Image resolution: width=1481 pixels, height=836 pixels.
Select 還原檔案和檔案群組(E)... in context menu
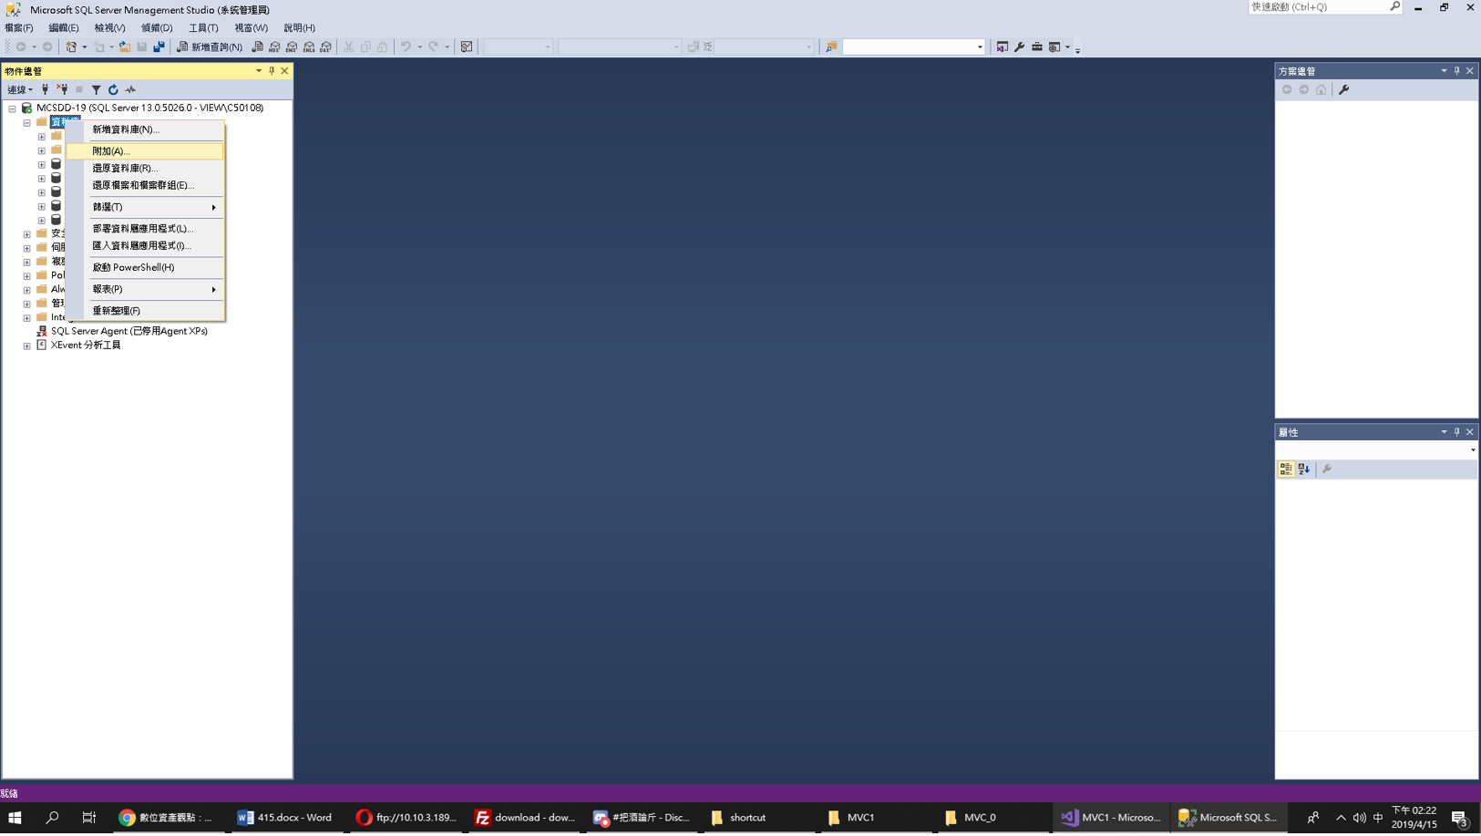[x=145, y=185]
